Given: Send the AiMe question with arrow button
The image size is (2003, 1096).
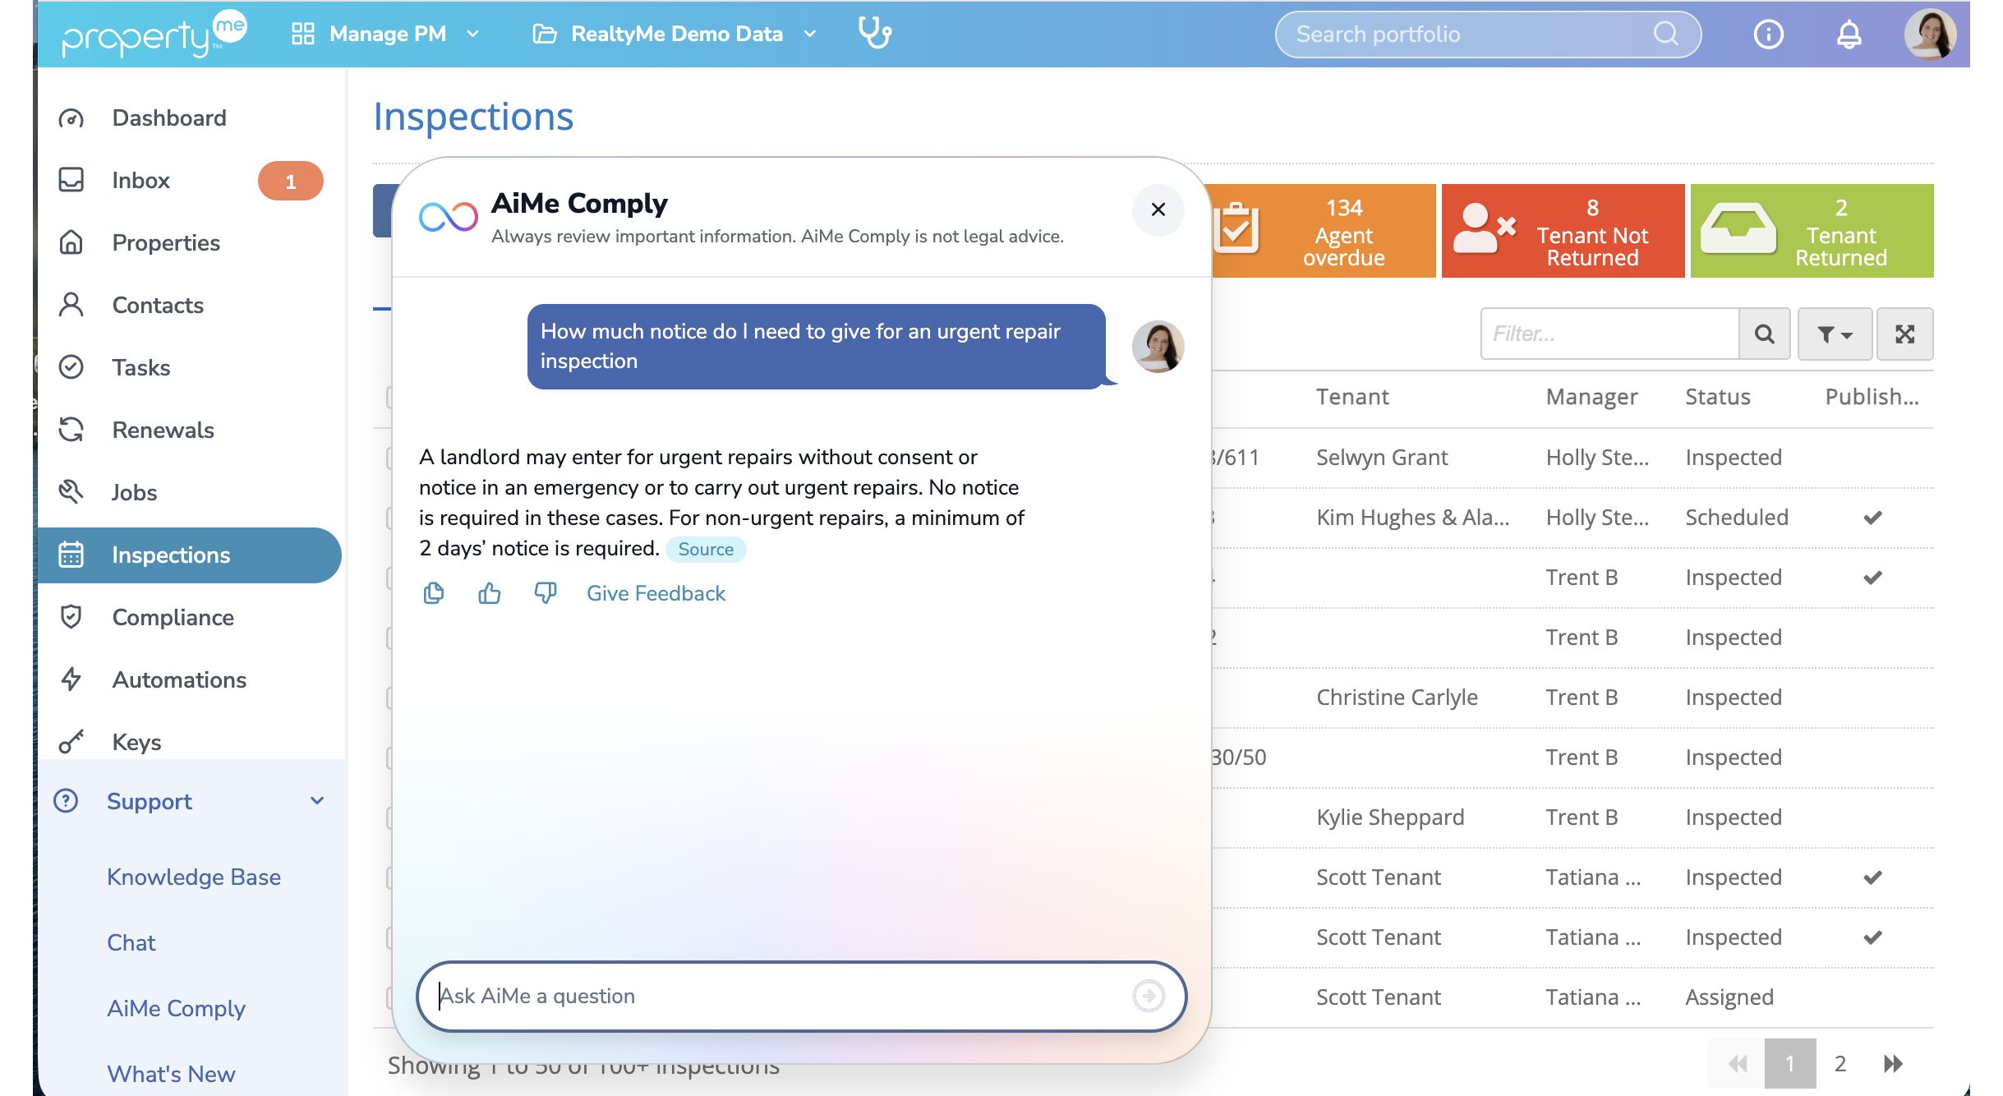Looking at the screenshot, I should 1149,996.
